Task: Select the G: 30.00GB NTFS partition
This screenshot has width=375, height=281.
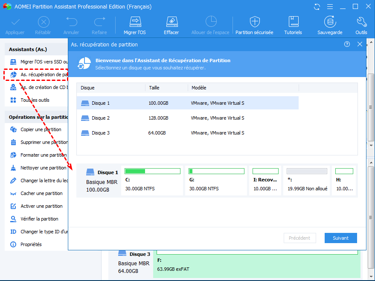Action: pos(216,181)
